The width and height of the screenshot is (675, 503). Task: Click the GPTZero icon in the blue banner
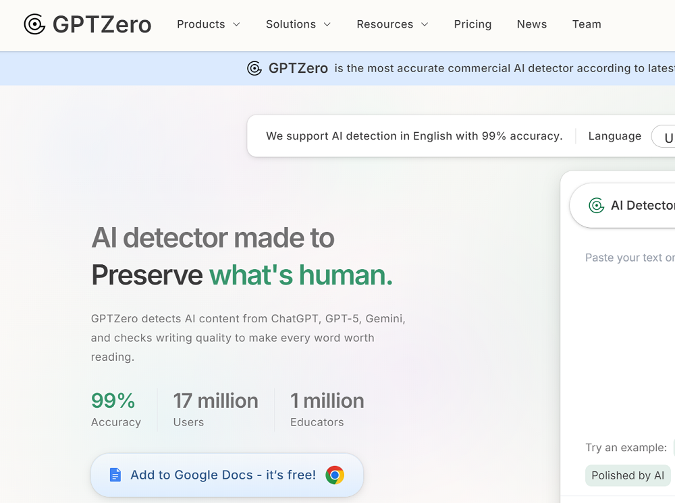(254, 68)
